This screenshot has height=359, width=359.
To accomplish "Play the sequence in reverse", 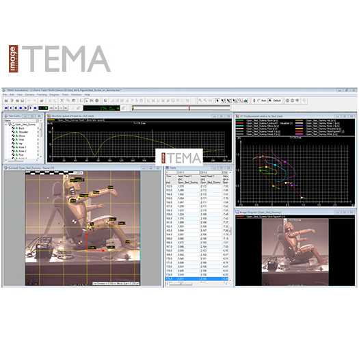I will (16, 108).
